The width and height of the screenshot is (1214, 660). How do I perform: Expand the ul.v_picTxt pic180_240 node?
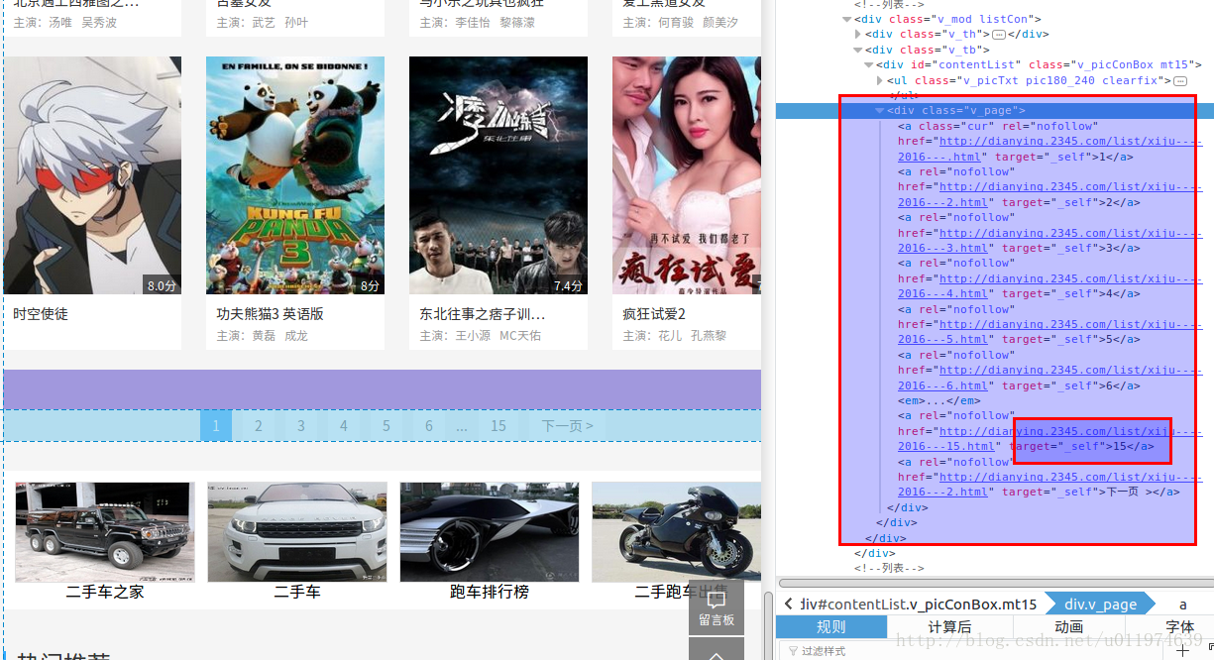[x=879, y=81]
